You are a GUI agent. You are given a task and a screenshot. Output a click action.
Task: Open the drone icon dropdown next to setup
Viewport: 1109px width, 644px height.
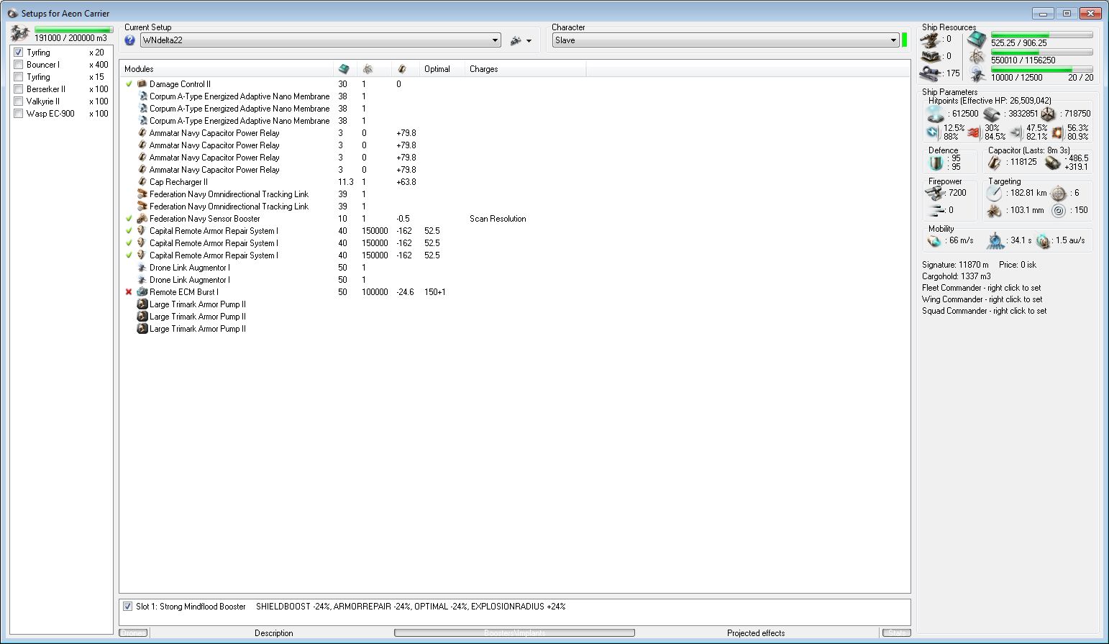tap(521, 41)
